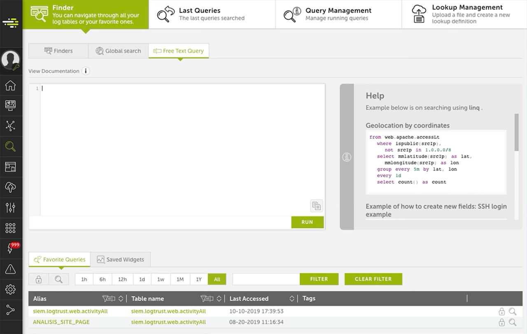Screen dimensions: 527x334
Task: Open the Saved Widgets tab
Action: click(121, 260)
